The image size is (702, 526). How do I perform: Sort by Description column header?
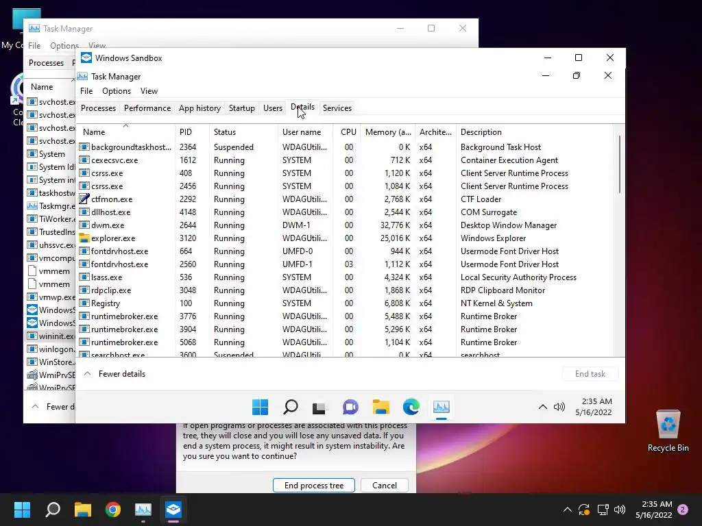[x=535, y=132]
